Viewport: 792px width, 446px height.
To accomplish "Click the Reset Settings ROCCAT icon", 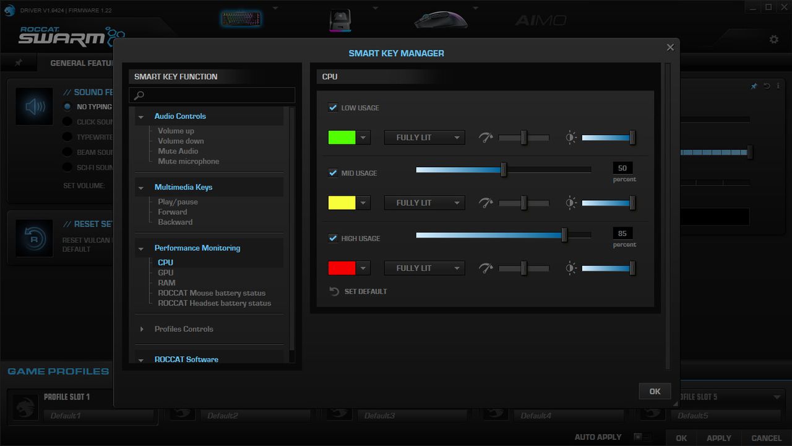I will tap(35, 238).
